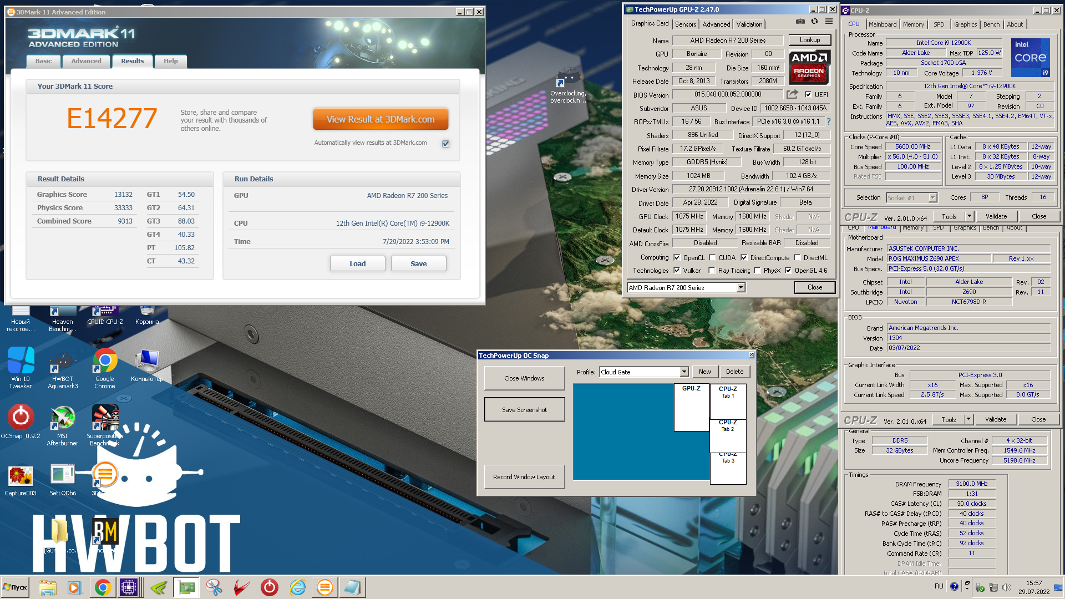This screenshot has height=599, width=1065.
Task: Click 3DMark orange icon in taskbar
Action: point(325,587)
